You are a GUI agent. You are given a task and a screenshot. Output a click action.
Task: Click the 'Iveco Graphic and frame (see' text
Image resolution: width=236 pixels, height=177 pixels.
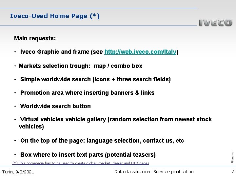coord(62,52)
